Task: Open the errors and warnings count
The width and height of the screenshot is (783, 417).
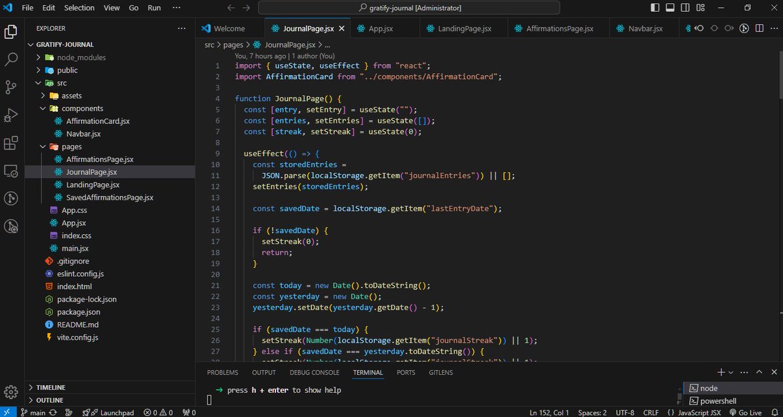Action: [x=158, y=412]
